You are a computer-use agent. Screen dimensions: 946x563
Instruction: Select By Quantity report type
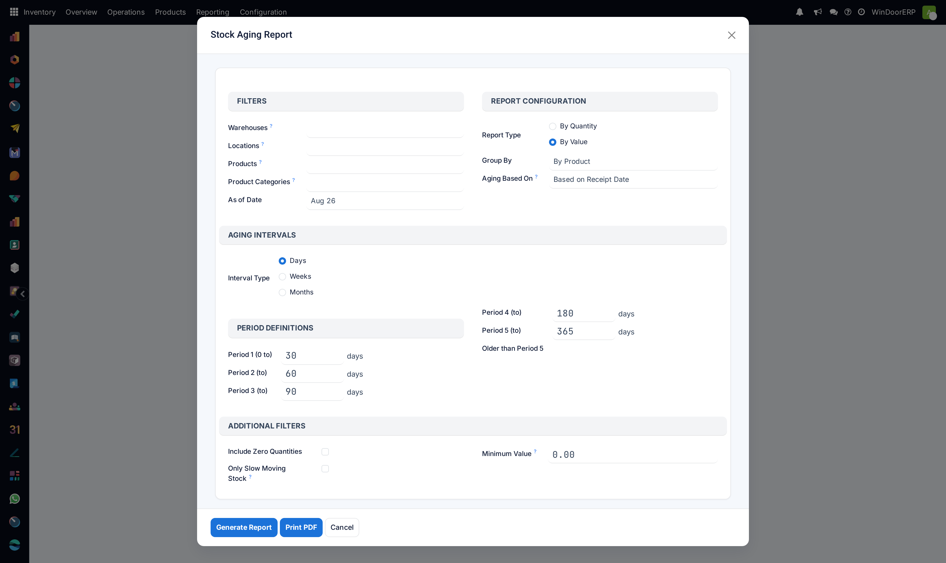552,126
